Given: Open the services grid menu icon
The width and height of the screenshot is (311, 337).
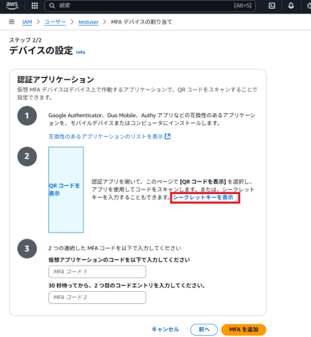Looking at the screenshot, I should [34, 5].
